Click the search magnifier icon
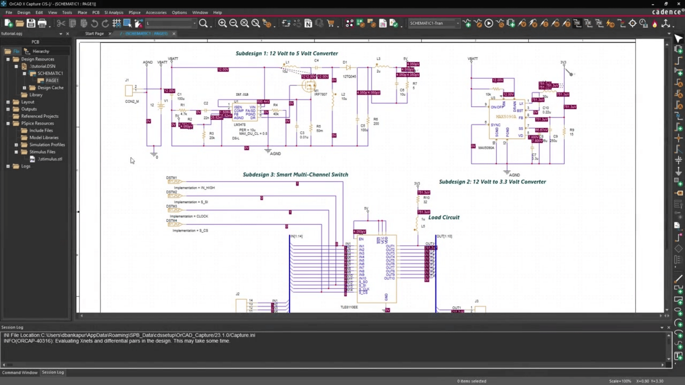This screenshot has width=685, height=385. click(203, 24)
